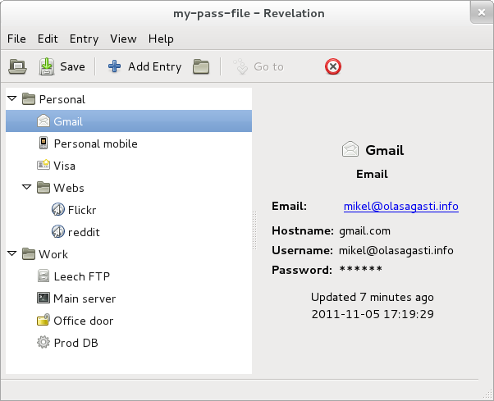Screen dimensions: 494x401
Task: Click the Updated 7 minutes ago text
Action: pos(372,297)
